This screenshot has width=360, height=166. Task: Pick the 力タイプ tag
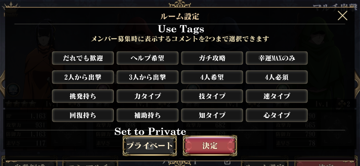tap(147, 96)
